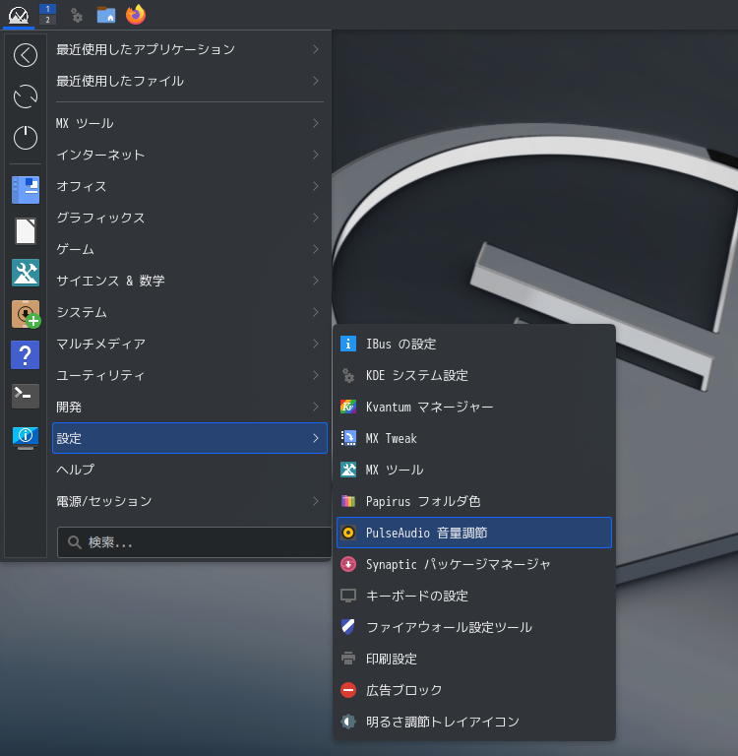Open PulseAudio 音量調節 from the settings submenu
Viewport: 738px width, 756px height.
pyautogui.click(x=474, y=533)
